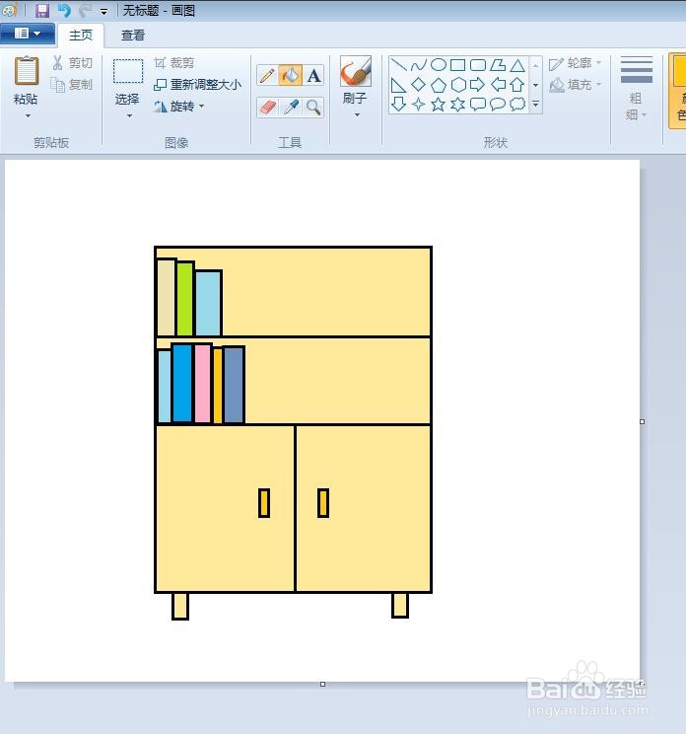Open the Select dropdown arrow
Screen dimensions: 686x734
(x=129, y=115)
